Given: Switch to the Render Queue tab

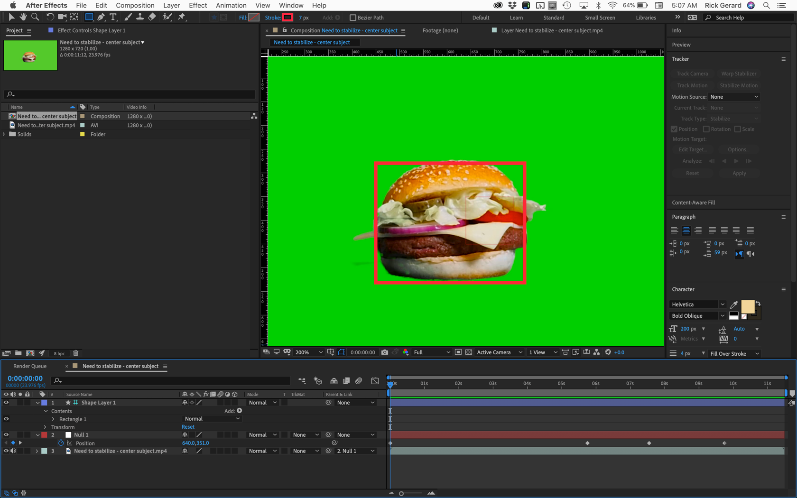Looking at the screenshot, I should 30,366.
